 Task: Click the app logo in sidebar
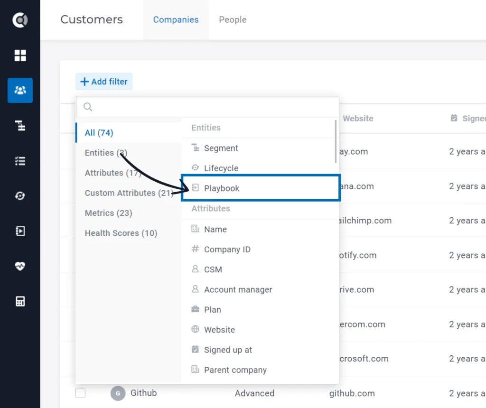[x=20, y=20]
